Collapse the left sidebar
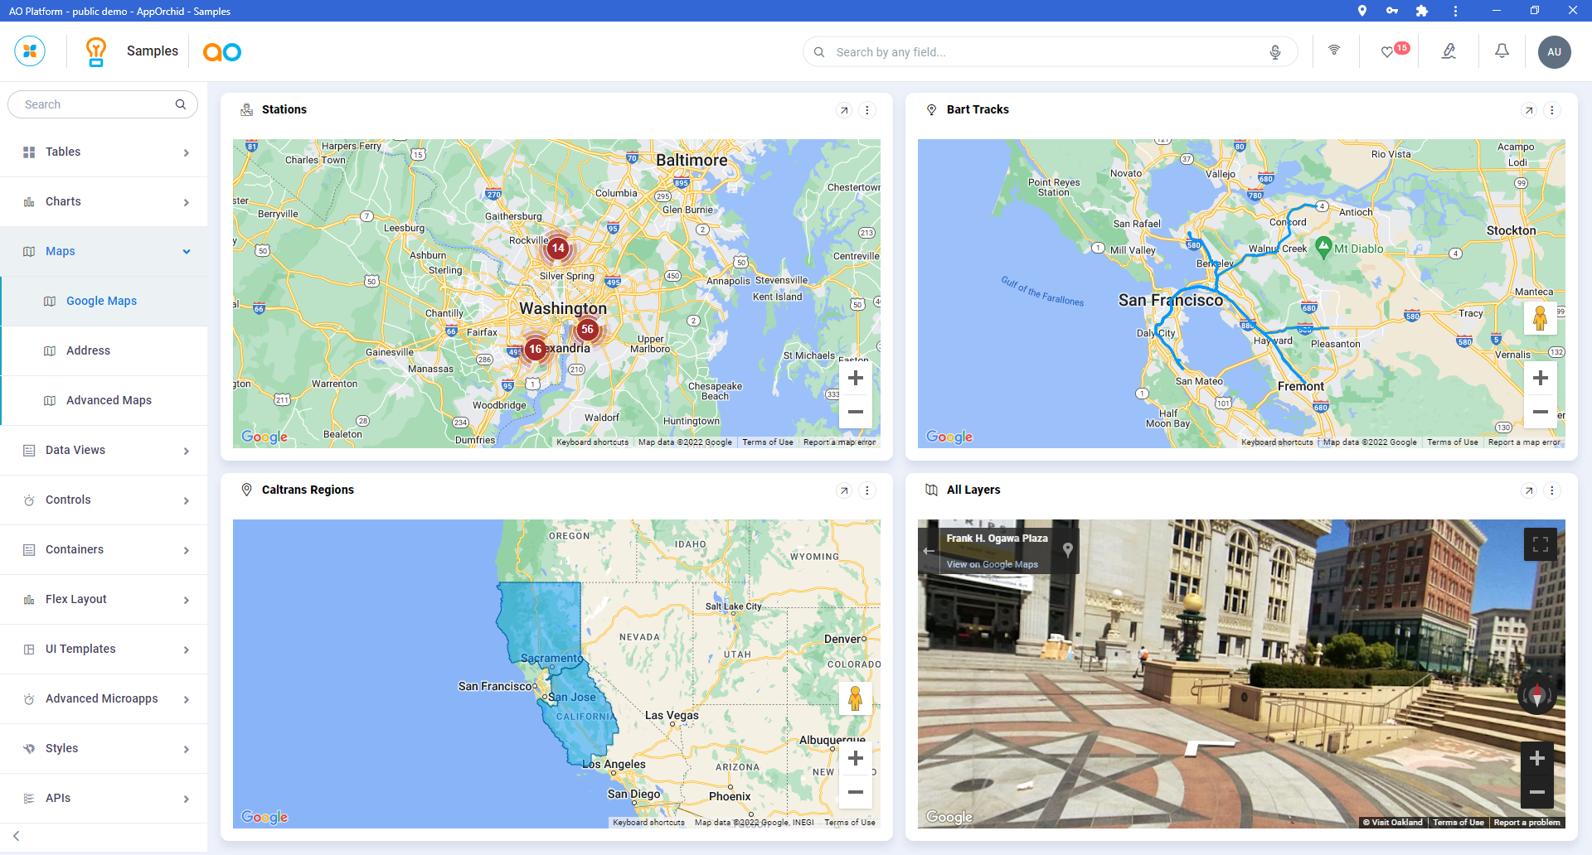 tap(17, 836)
